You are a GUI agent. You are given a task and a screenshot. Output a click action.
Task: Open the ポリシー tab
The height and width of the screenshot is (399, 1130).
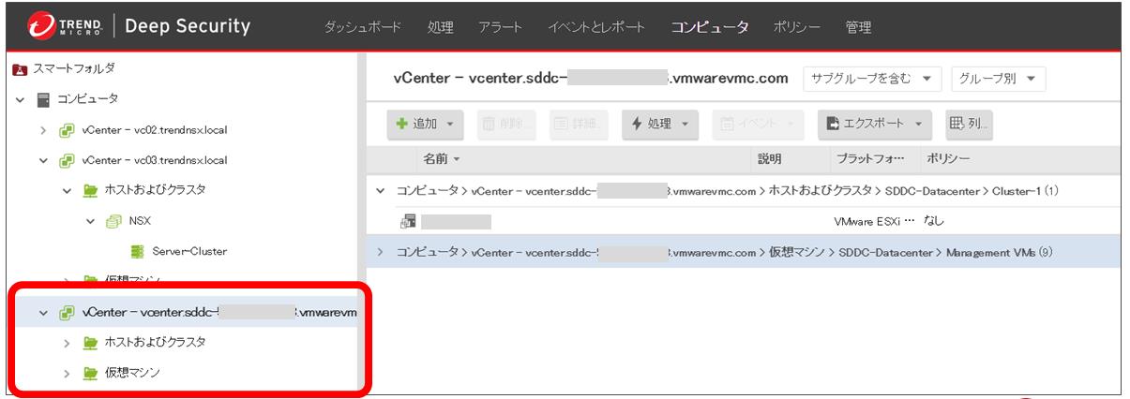[x=797, y=27]
